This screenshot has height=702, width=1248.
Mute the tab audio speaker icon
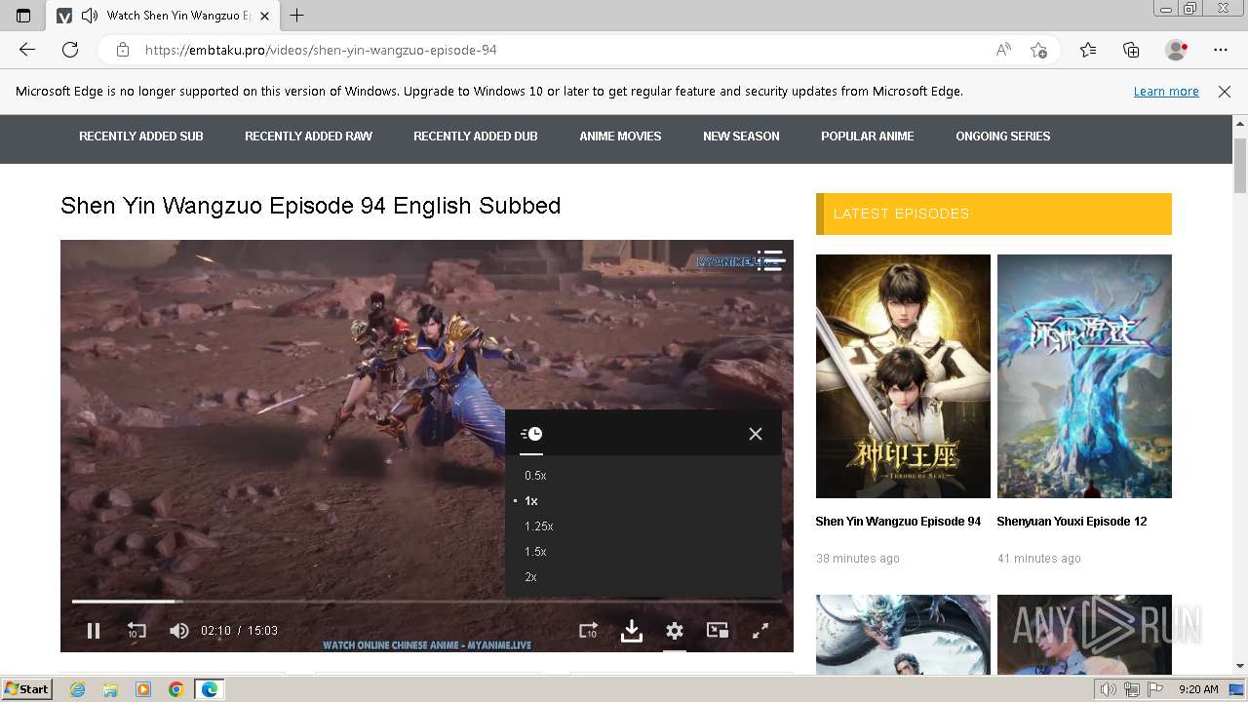[91, 16]
